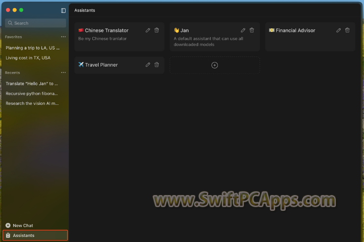The height and width of the screenshot is (242, 364).
Task: Open the Planning a trip to LA chat
Action: [x=33, y=48]
